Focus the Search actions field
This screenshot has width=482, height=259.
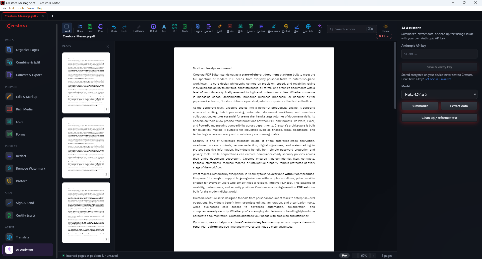(x=352, y=29)
